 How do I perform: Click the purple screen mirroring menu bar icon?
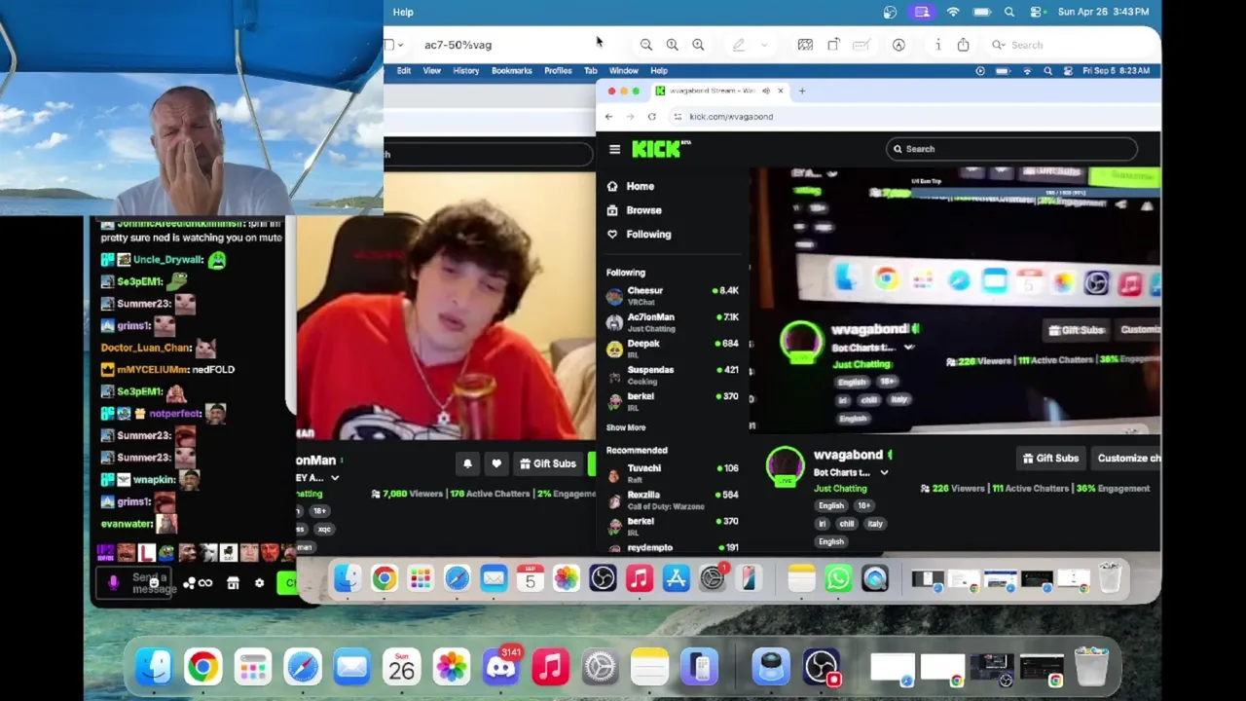[922, 12]
